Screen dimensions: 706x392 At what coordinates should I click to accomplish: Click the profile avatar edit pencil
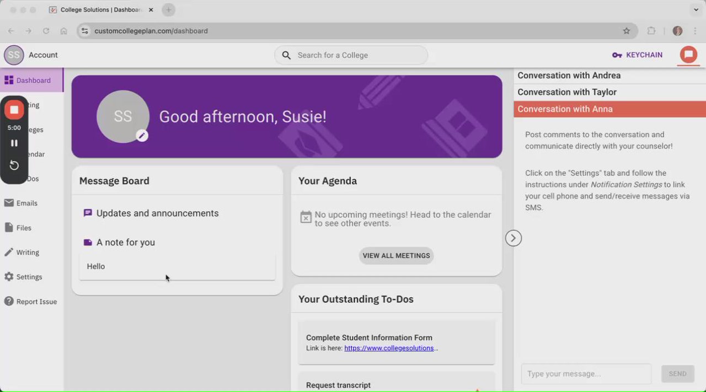142,135
